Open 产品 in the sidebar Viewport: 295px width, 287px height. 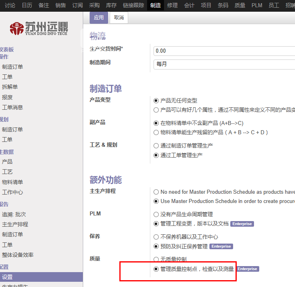(x=7, y=162)
